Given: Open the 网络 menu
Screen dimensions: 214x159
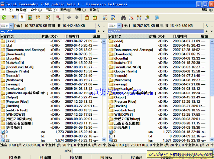Looking at the screenshot, I should point(51,10).
